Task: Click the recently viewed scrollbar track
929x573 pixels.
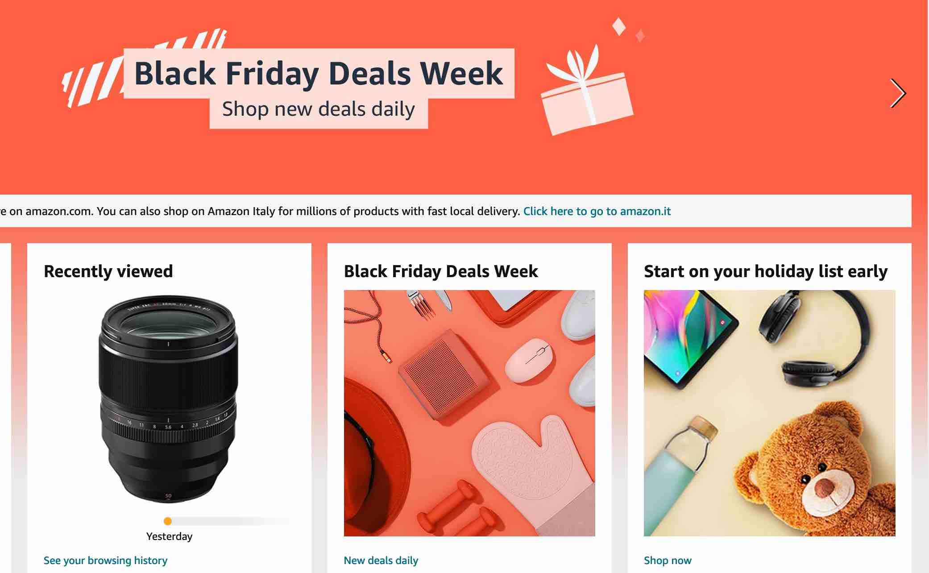Action: (228, 521)
